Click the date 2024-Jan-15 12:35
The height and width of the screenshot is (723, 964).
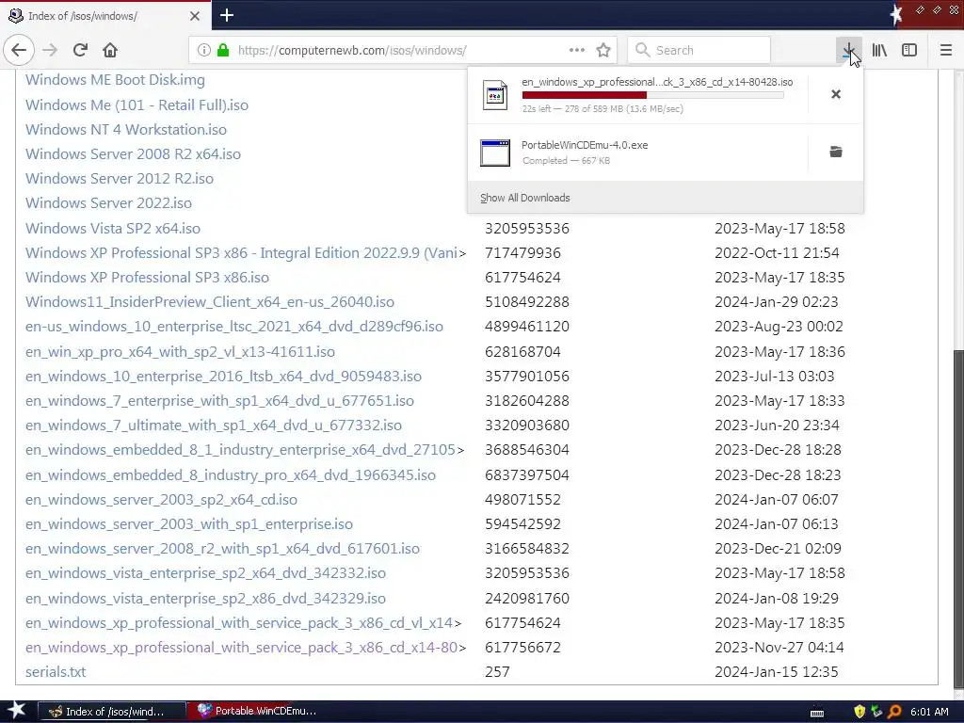(776, 672)
